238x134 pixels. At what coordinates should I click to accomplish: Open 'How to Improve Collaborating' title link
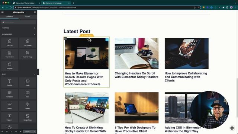pos(186,77)
